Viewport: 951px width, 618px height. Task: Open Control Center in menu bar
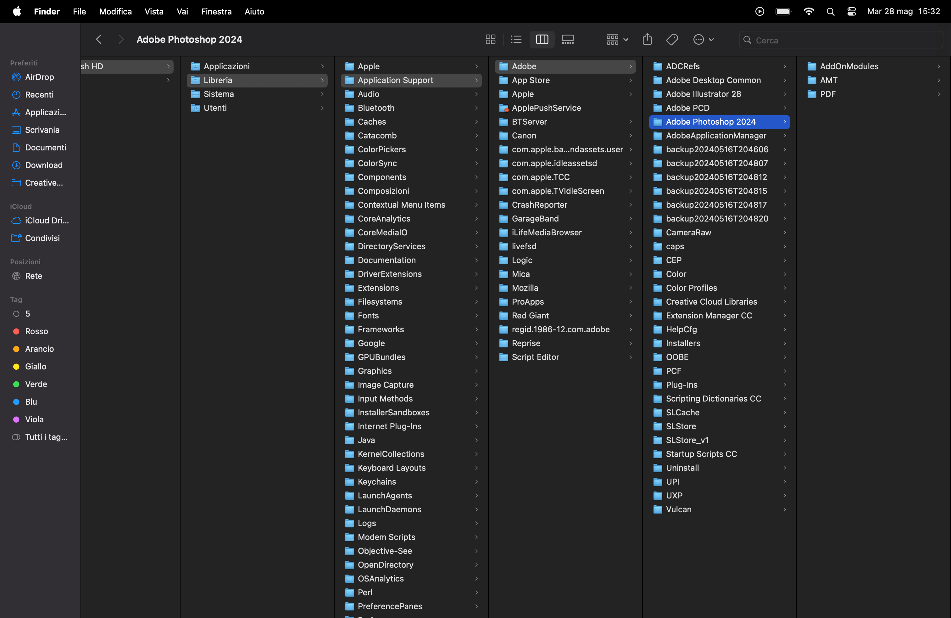click(852, 12)
